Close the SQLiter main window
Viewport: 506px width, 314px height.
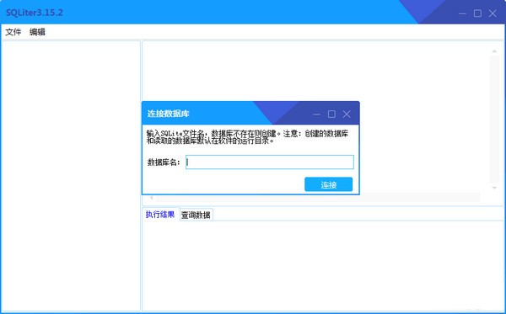pyautogui.click(x=493, y=13)
